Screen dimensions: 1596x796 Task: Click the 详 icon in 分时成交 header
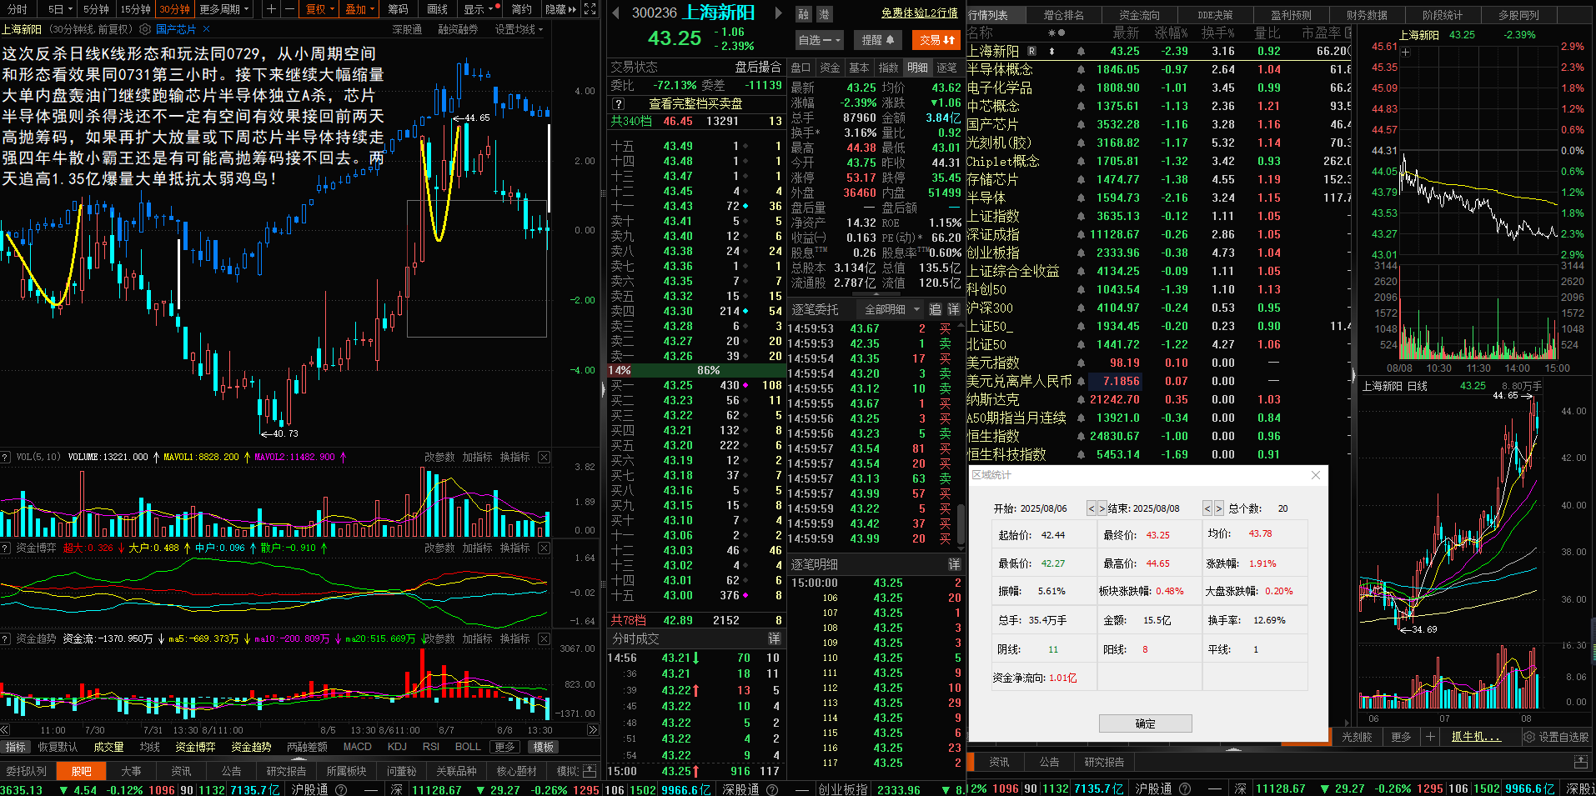point(774,638)
